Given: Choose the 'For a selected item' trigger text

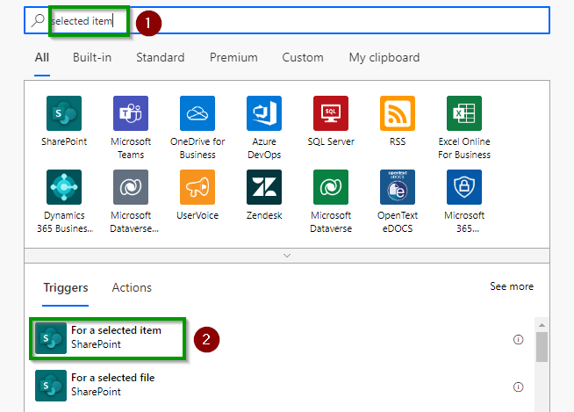Looking at the screenshot, I should click(x=116, y=330).
